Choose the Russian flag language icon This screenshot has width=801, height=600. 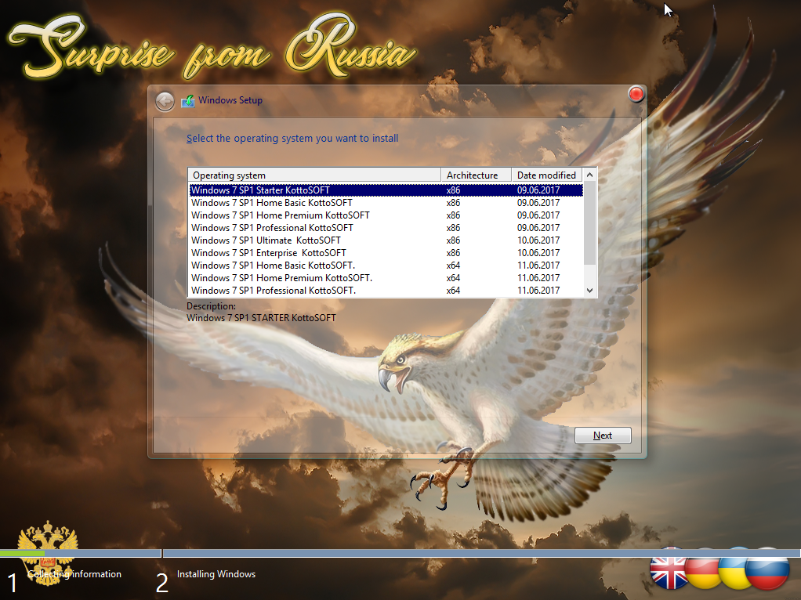(x=767, y=569)
